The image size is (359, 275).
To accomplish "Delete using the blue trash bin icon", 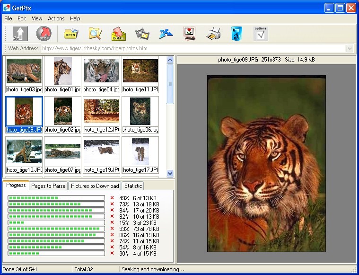I will [x=237, y=34].
